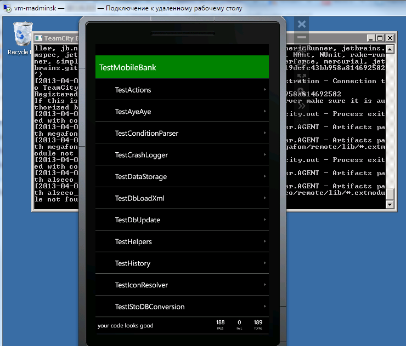Open emulator additional tools double-chevron
This screenshot has width=406, height=346.
pyautogui.click(x=302, y=106)
